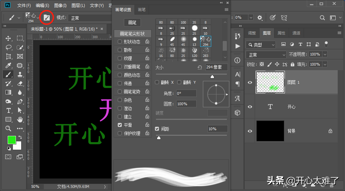Open the Brush Settings panel menu
345x191 pixels.
pos(227,10)
